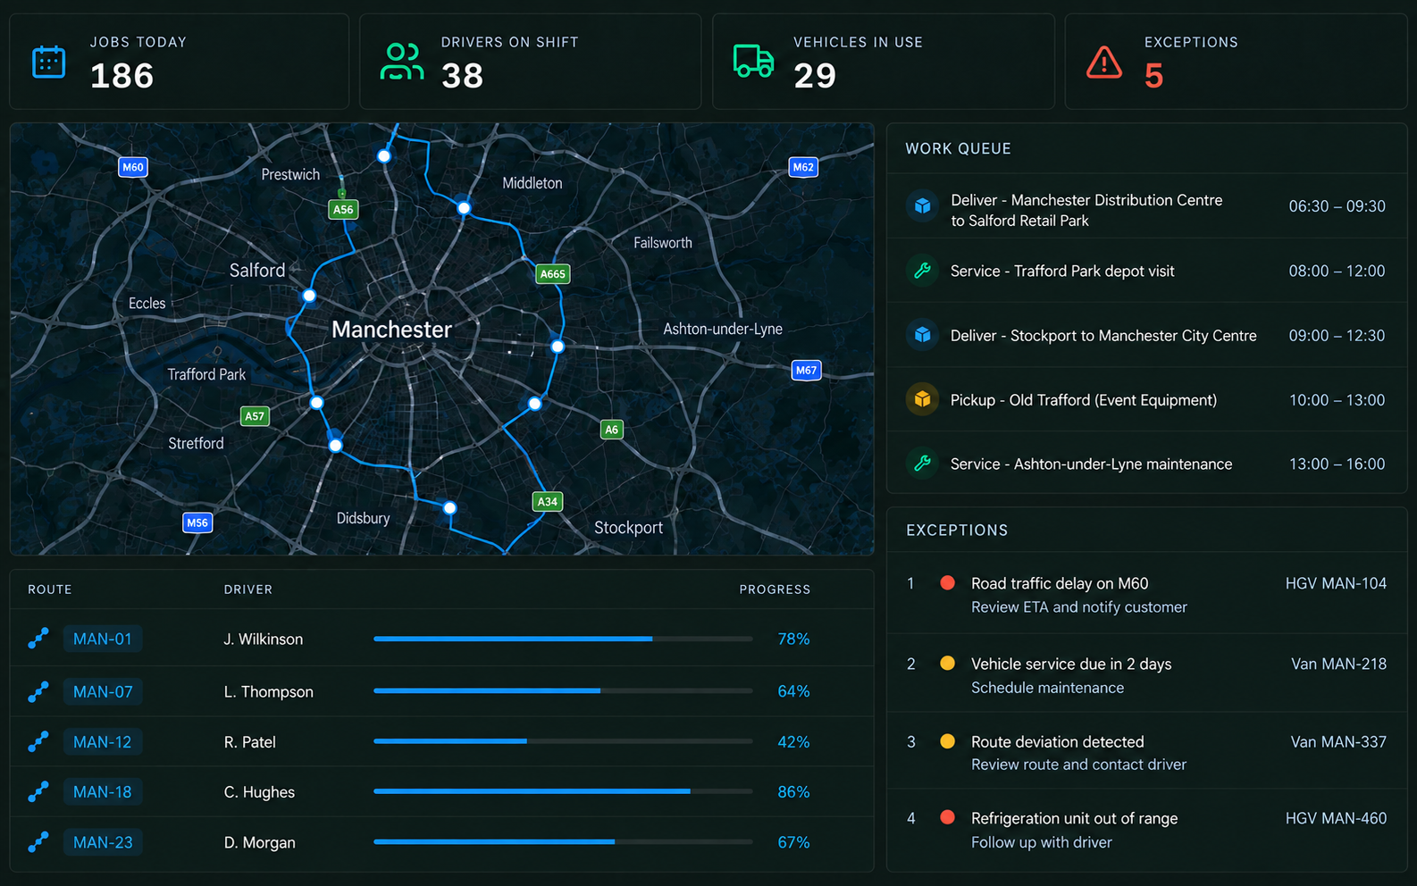The image size is (1417, 886).
Task: Click the route icon beside MAN-01
Action: click(38, 639)
